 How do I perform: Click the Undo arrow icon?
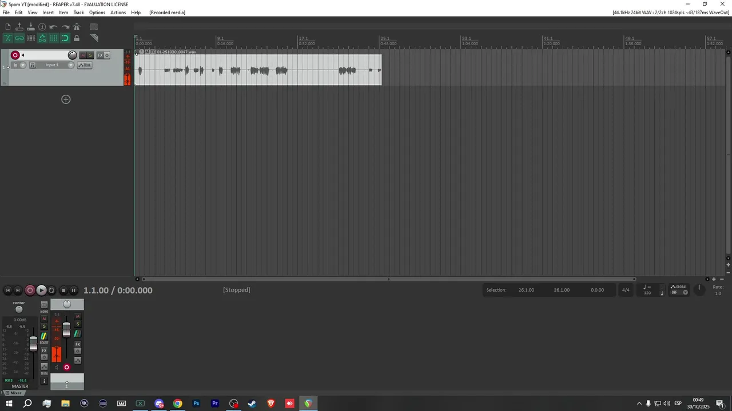(53, 27)
